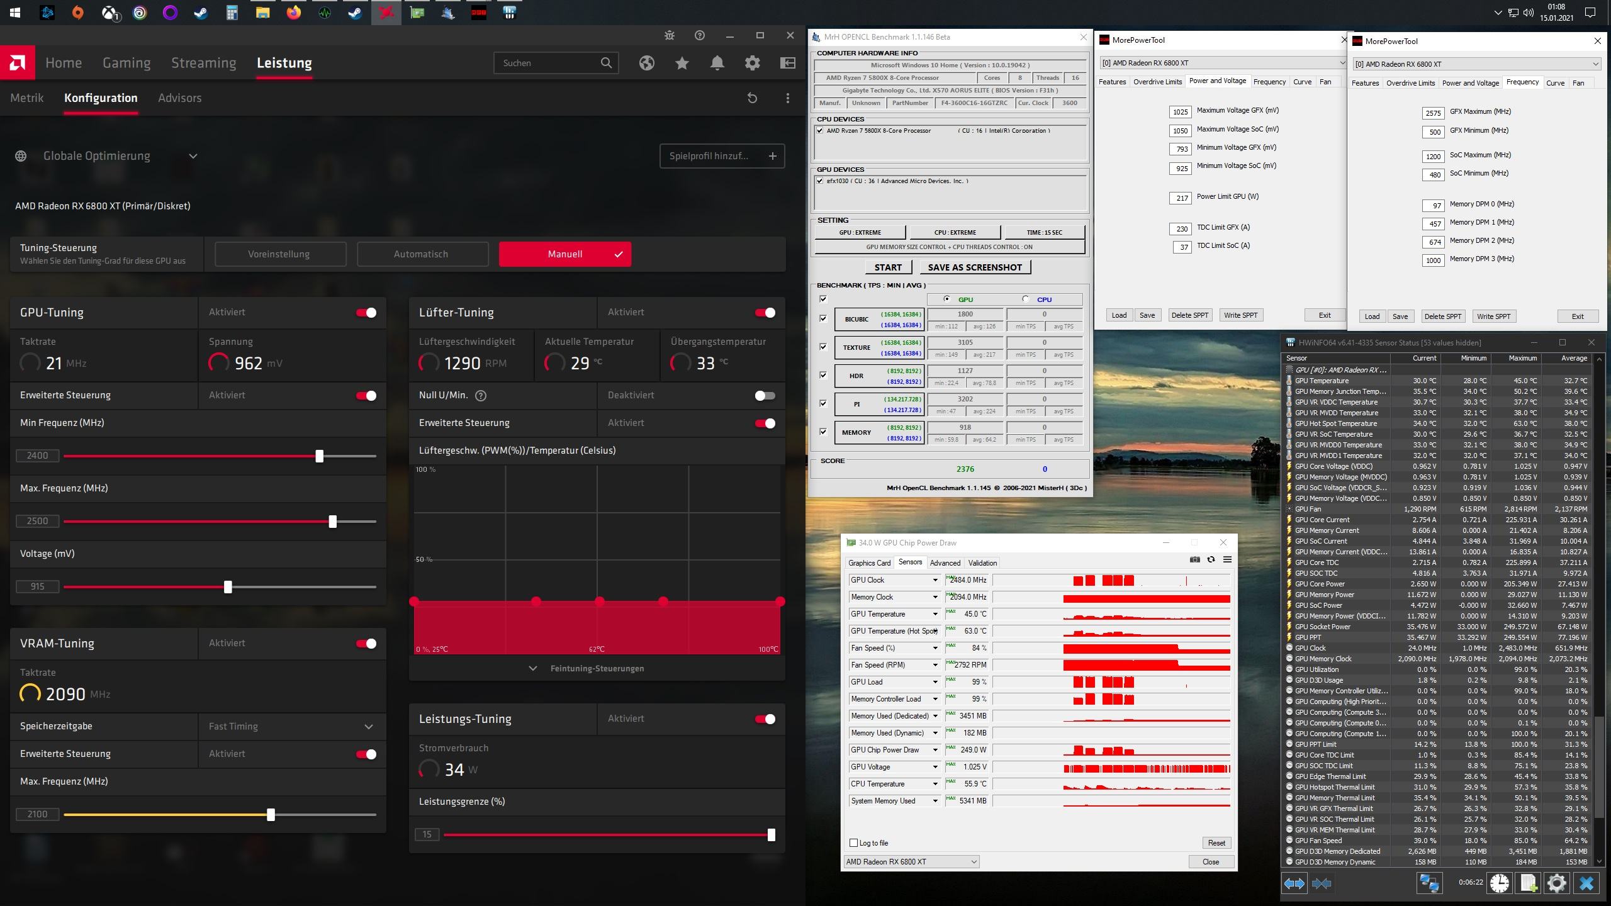Open GPU-Z AMD Radeon RX 6800 XT device dropdown
This screenshot has width=1611, height=906.
911,862
